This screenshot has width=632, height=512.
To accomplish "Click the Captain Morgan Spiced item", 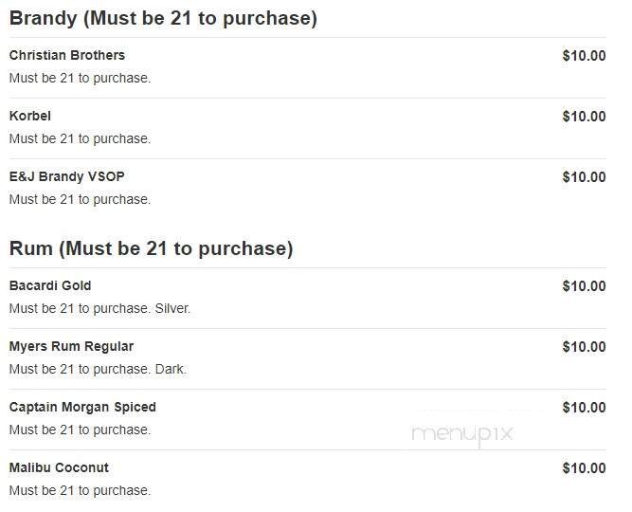I will tap(82, 407).
